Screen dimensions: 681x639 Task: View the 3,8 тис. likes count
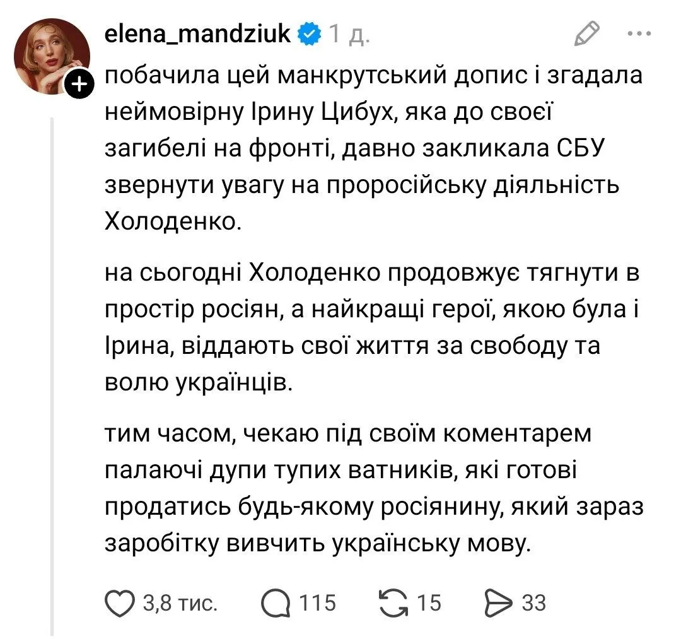tap(180, 603)
